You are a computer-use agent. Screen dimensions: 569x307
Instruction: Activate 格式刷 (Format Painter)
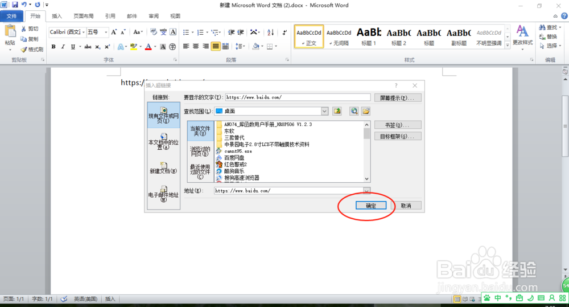tap(32, 49)
